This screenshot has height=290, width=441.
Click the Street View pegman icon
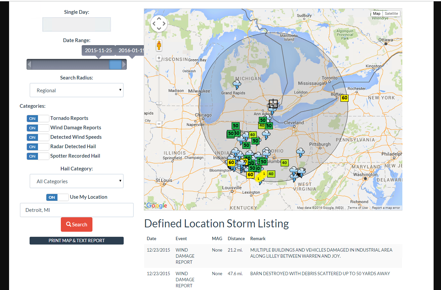coord(159,45)
